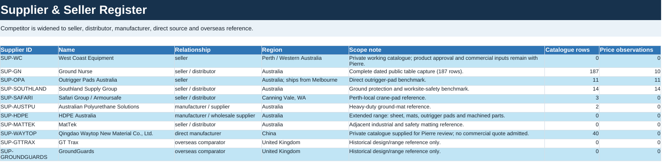
Task: Select the Ground Nurse name cell
Action: click(x=116, y=72)
